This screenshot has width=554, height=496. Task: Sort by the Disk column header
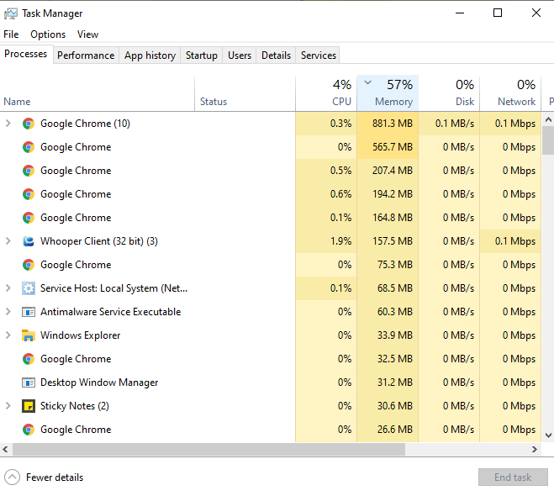(x=449, y=93)
